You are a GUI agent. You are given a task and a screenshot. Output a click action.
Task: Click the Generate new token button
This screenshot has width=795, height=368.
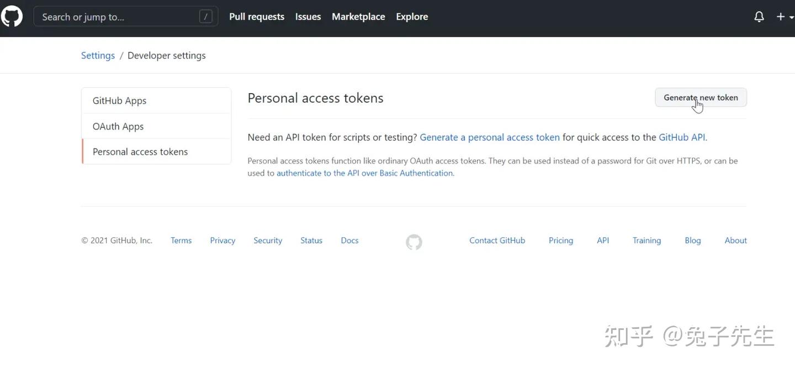coord(701,97)
